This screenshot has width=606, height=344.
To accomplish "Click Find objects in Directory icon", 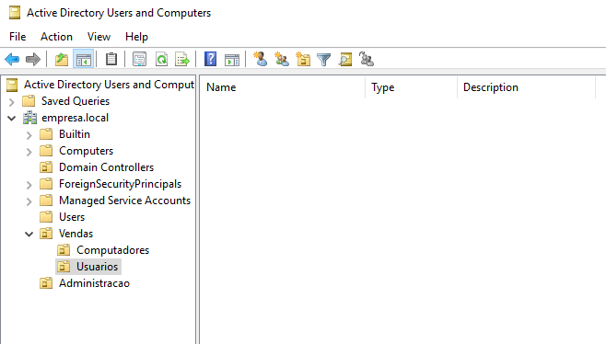I will pyautogui.click(x=345, y=59).
